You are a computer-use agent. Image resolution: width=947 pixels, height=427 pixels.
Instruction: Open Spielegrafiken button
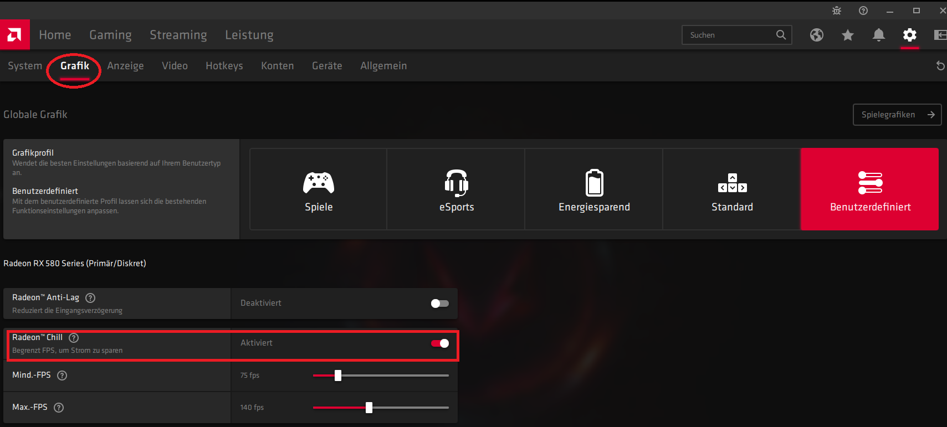click(897, 115)
